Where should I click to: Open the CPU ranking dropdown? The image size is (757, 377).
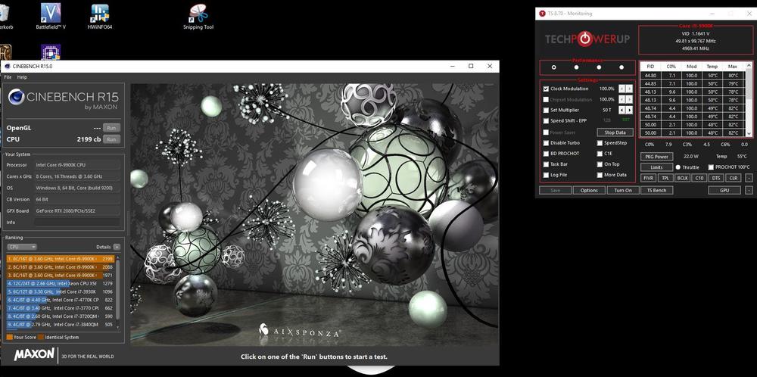(21, 247)
